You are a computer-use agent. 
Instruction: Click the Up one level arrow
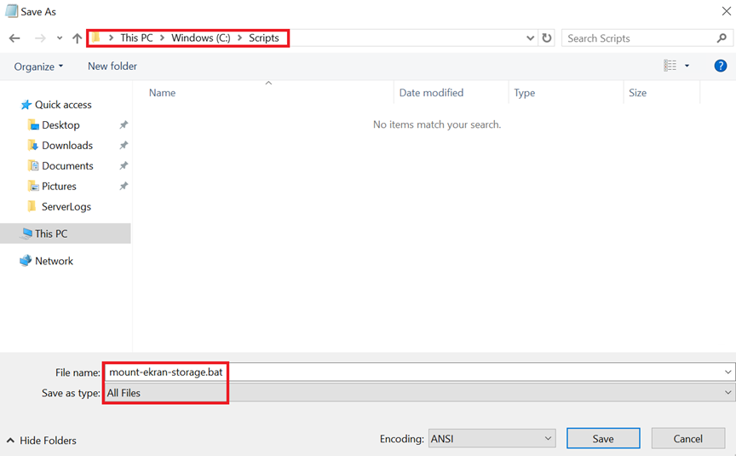click(78, 38)
